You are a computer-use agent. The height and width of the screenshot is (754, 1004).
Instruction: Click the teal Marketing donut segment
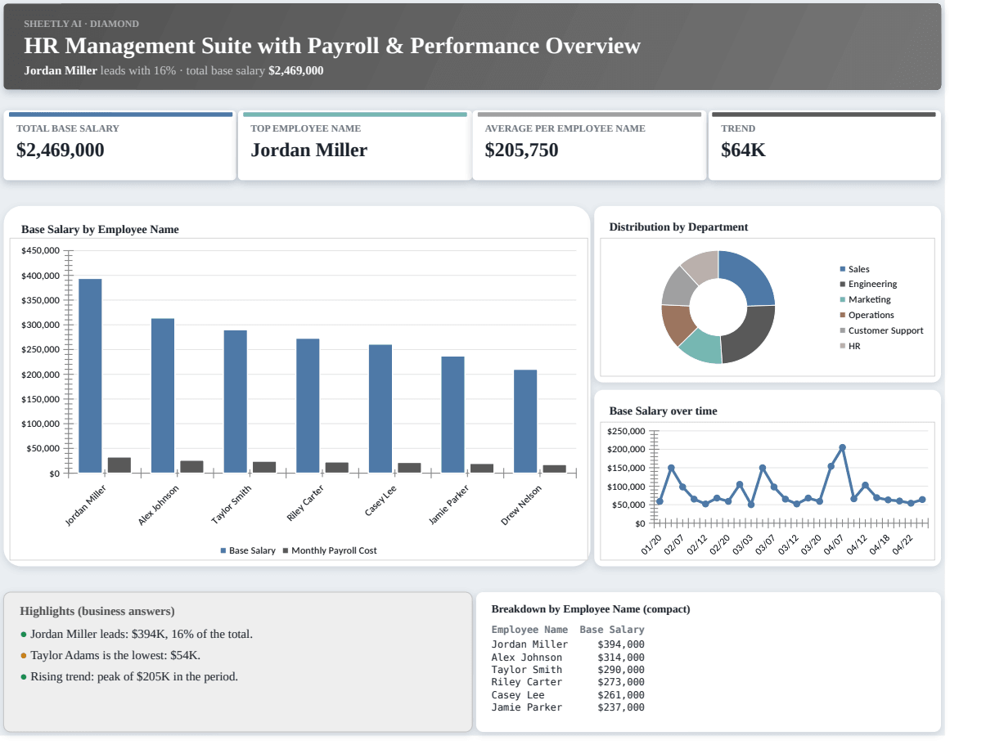[x=704, y=347]
